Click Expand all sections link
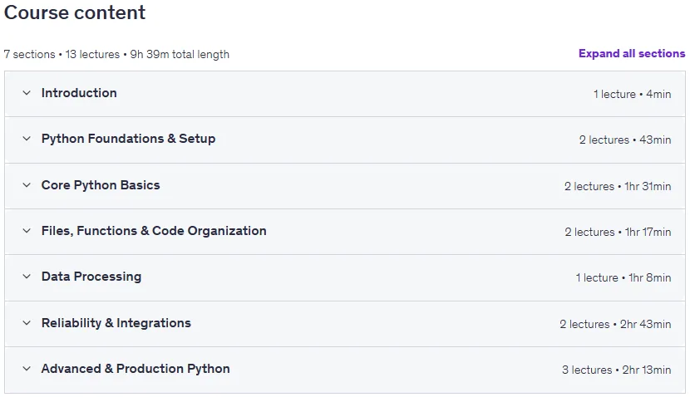The width and height of the screenshot is (690, 397). coord(632,54)
